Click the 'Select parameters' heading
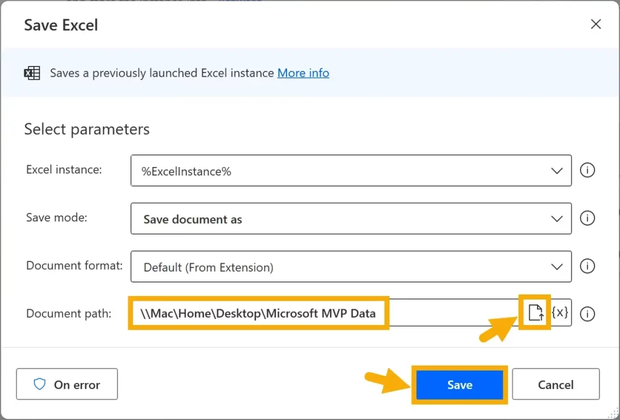The height and width of the screenshot is (420, 620). click(x=87, y=130)
